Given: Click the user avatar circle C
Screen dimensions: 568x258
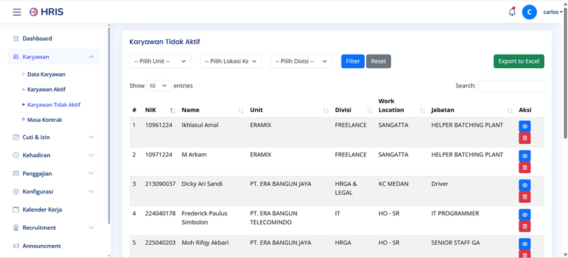Looking at the screenshot, I should [x=529, y=12].
